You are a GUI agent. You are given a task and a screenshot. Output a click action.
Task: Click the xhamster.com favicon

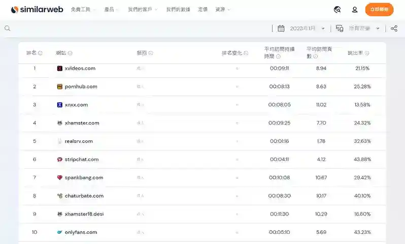point(60,123)
